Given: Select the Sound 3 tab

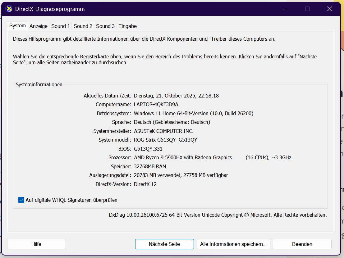Looking at the screenshot, I should coord(105,26).
